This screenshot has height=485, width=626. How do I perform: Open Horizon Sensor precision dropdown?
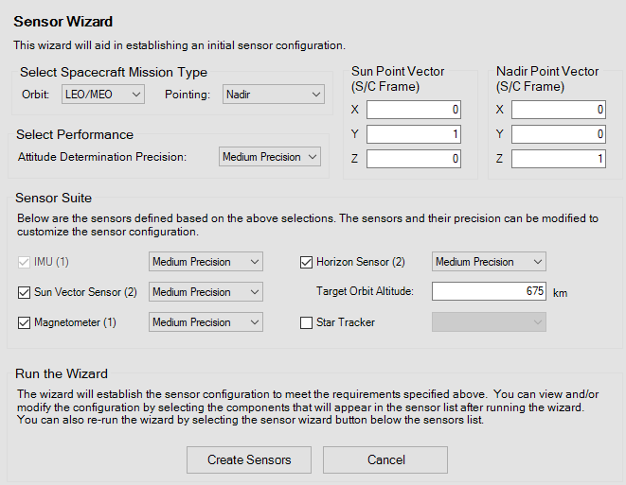click(x=489, y=262)
